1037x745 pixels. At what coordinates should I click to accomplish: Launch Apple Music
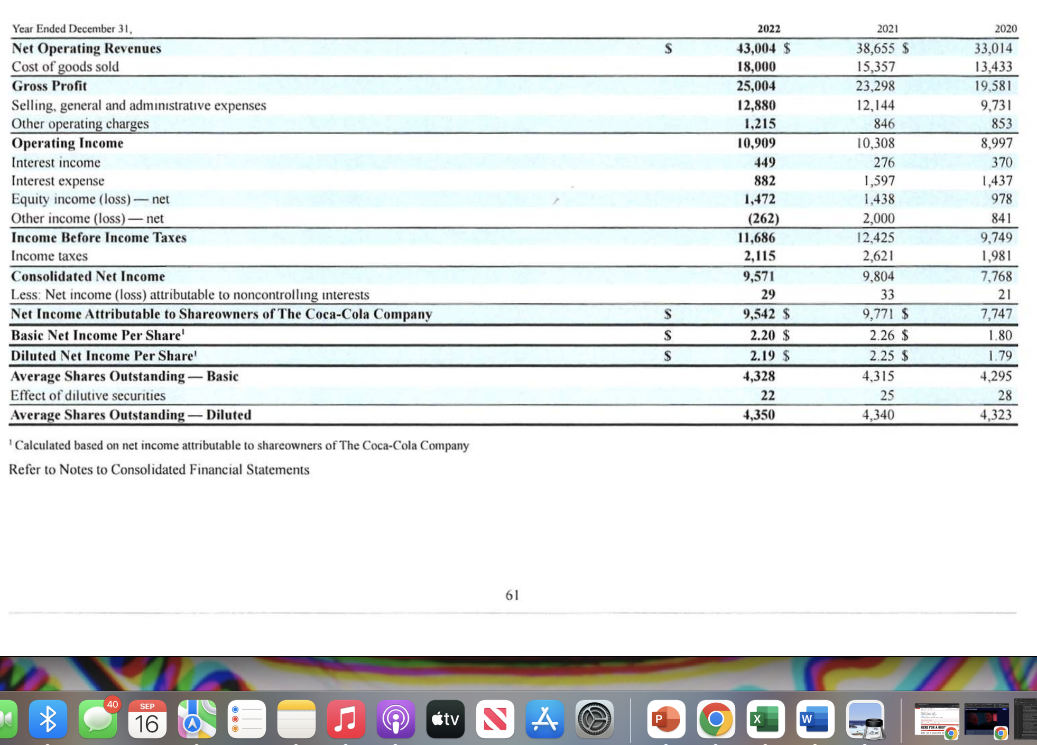pyautogui.click(x=346, y=719)
